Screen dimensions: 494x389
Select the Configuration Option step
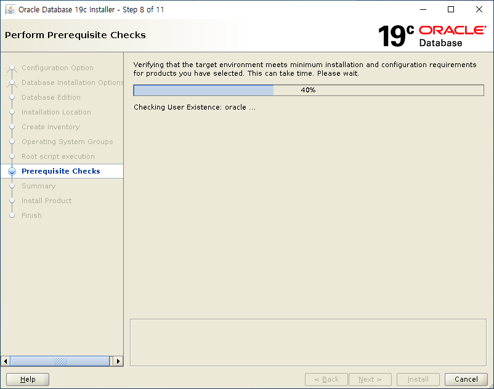(x=57, y=68)
